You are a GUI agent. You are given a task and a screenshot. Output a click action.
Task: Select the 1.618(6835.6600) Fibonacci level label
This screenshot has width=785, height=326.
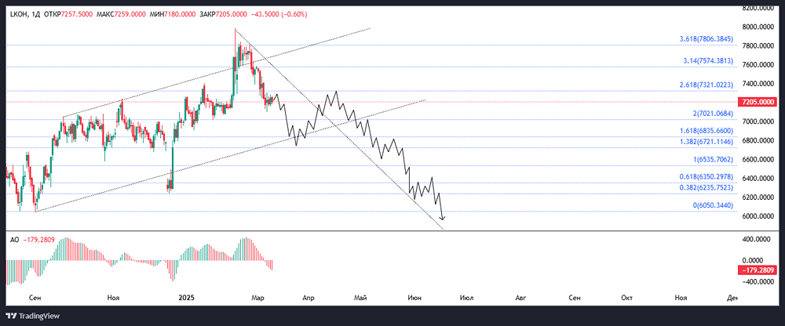[706, 131]
